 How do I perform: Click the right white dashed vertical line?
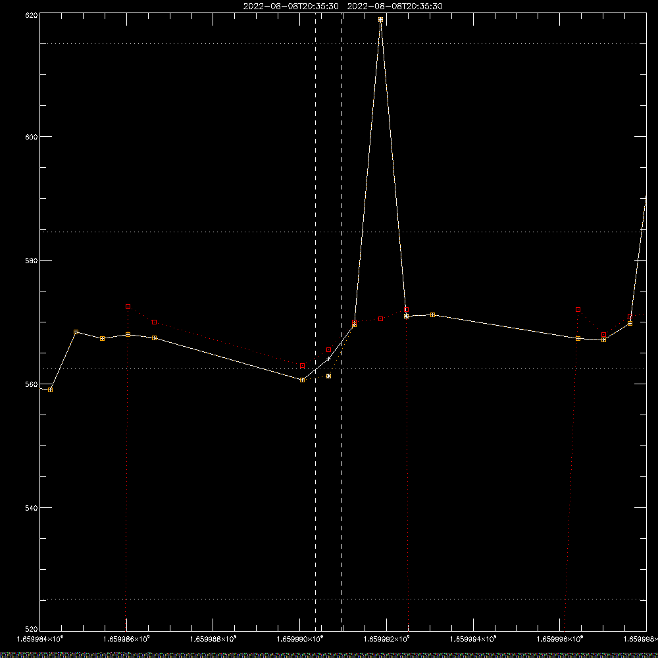341,322
